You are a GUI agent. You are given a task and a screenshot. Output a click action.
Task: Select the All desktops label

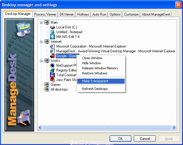[59, 89]
